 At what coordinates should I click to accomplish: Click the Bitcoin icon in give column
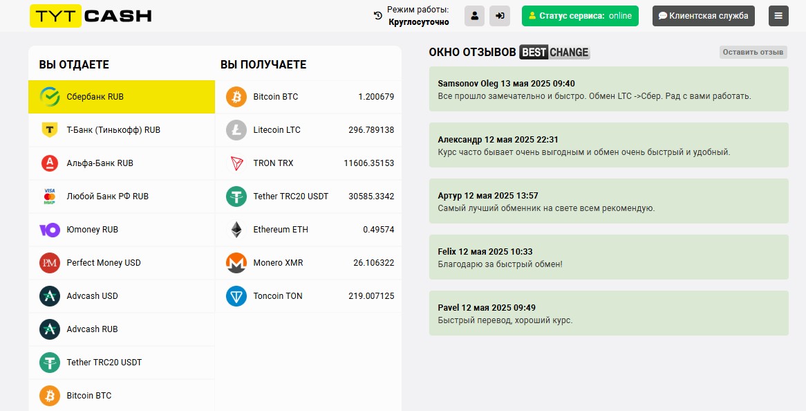(50, 396)
